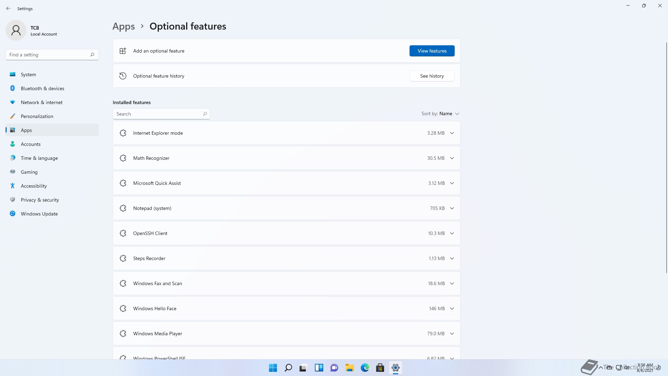Open taskbar Search magnifier

tap(288, 368)
